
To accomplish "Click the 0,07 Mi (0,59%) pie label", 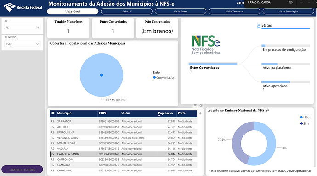I will click(x=115, y=100).
